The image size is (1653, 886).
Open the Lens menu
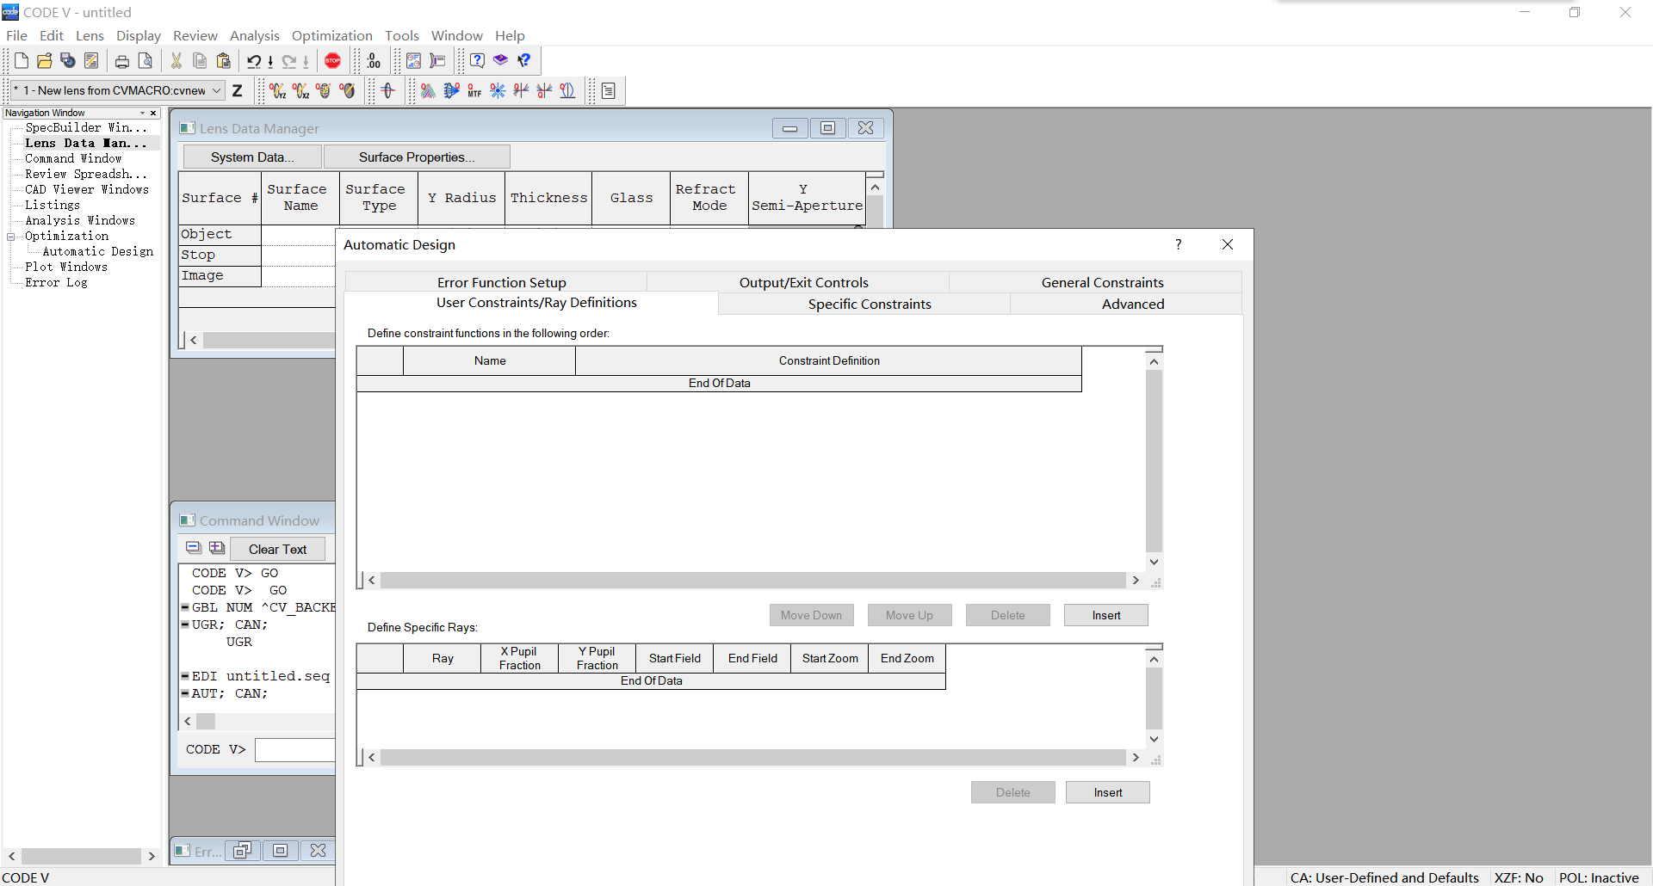90,35
